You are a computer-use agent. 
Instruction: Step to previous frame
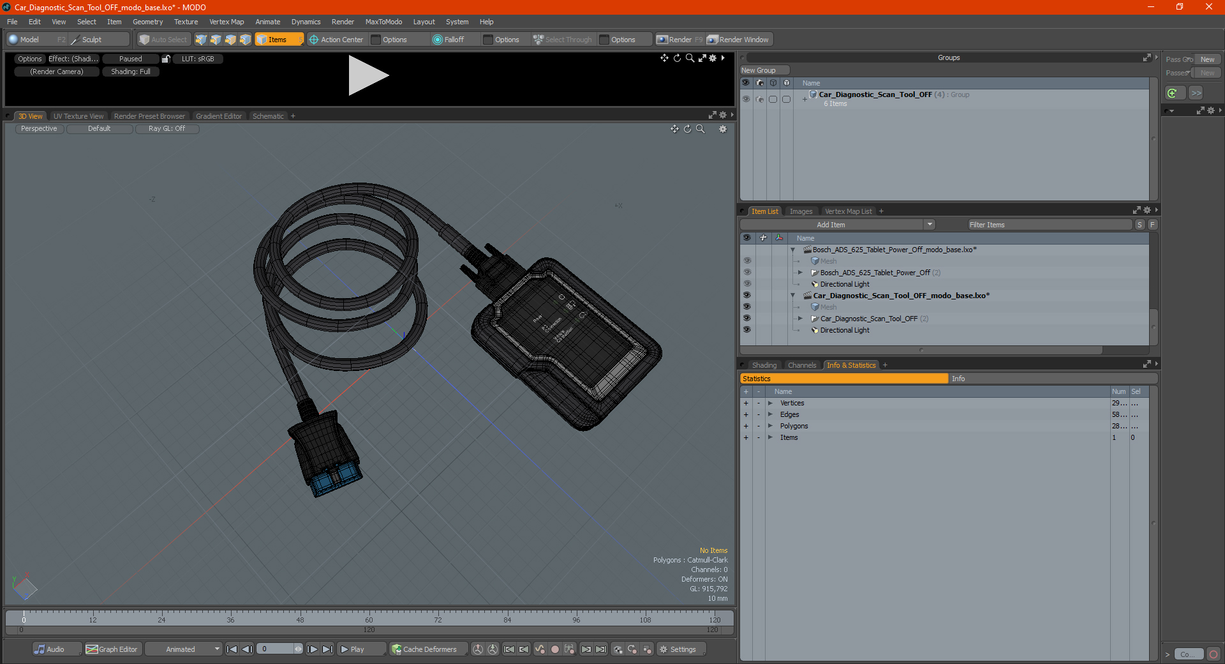[x=247, y=649]
